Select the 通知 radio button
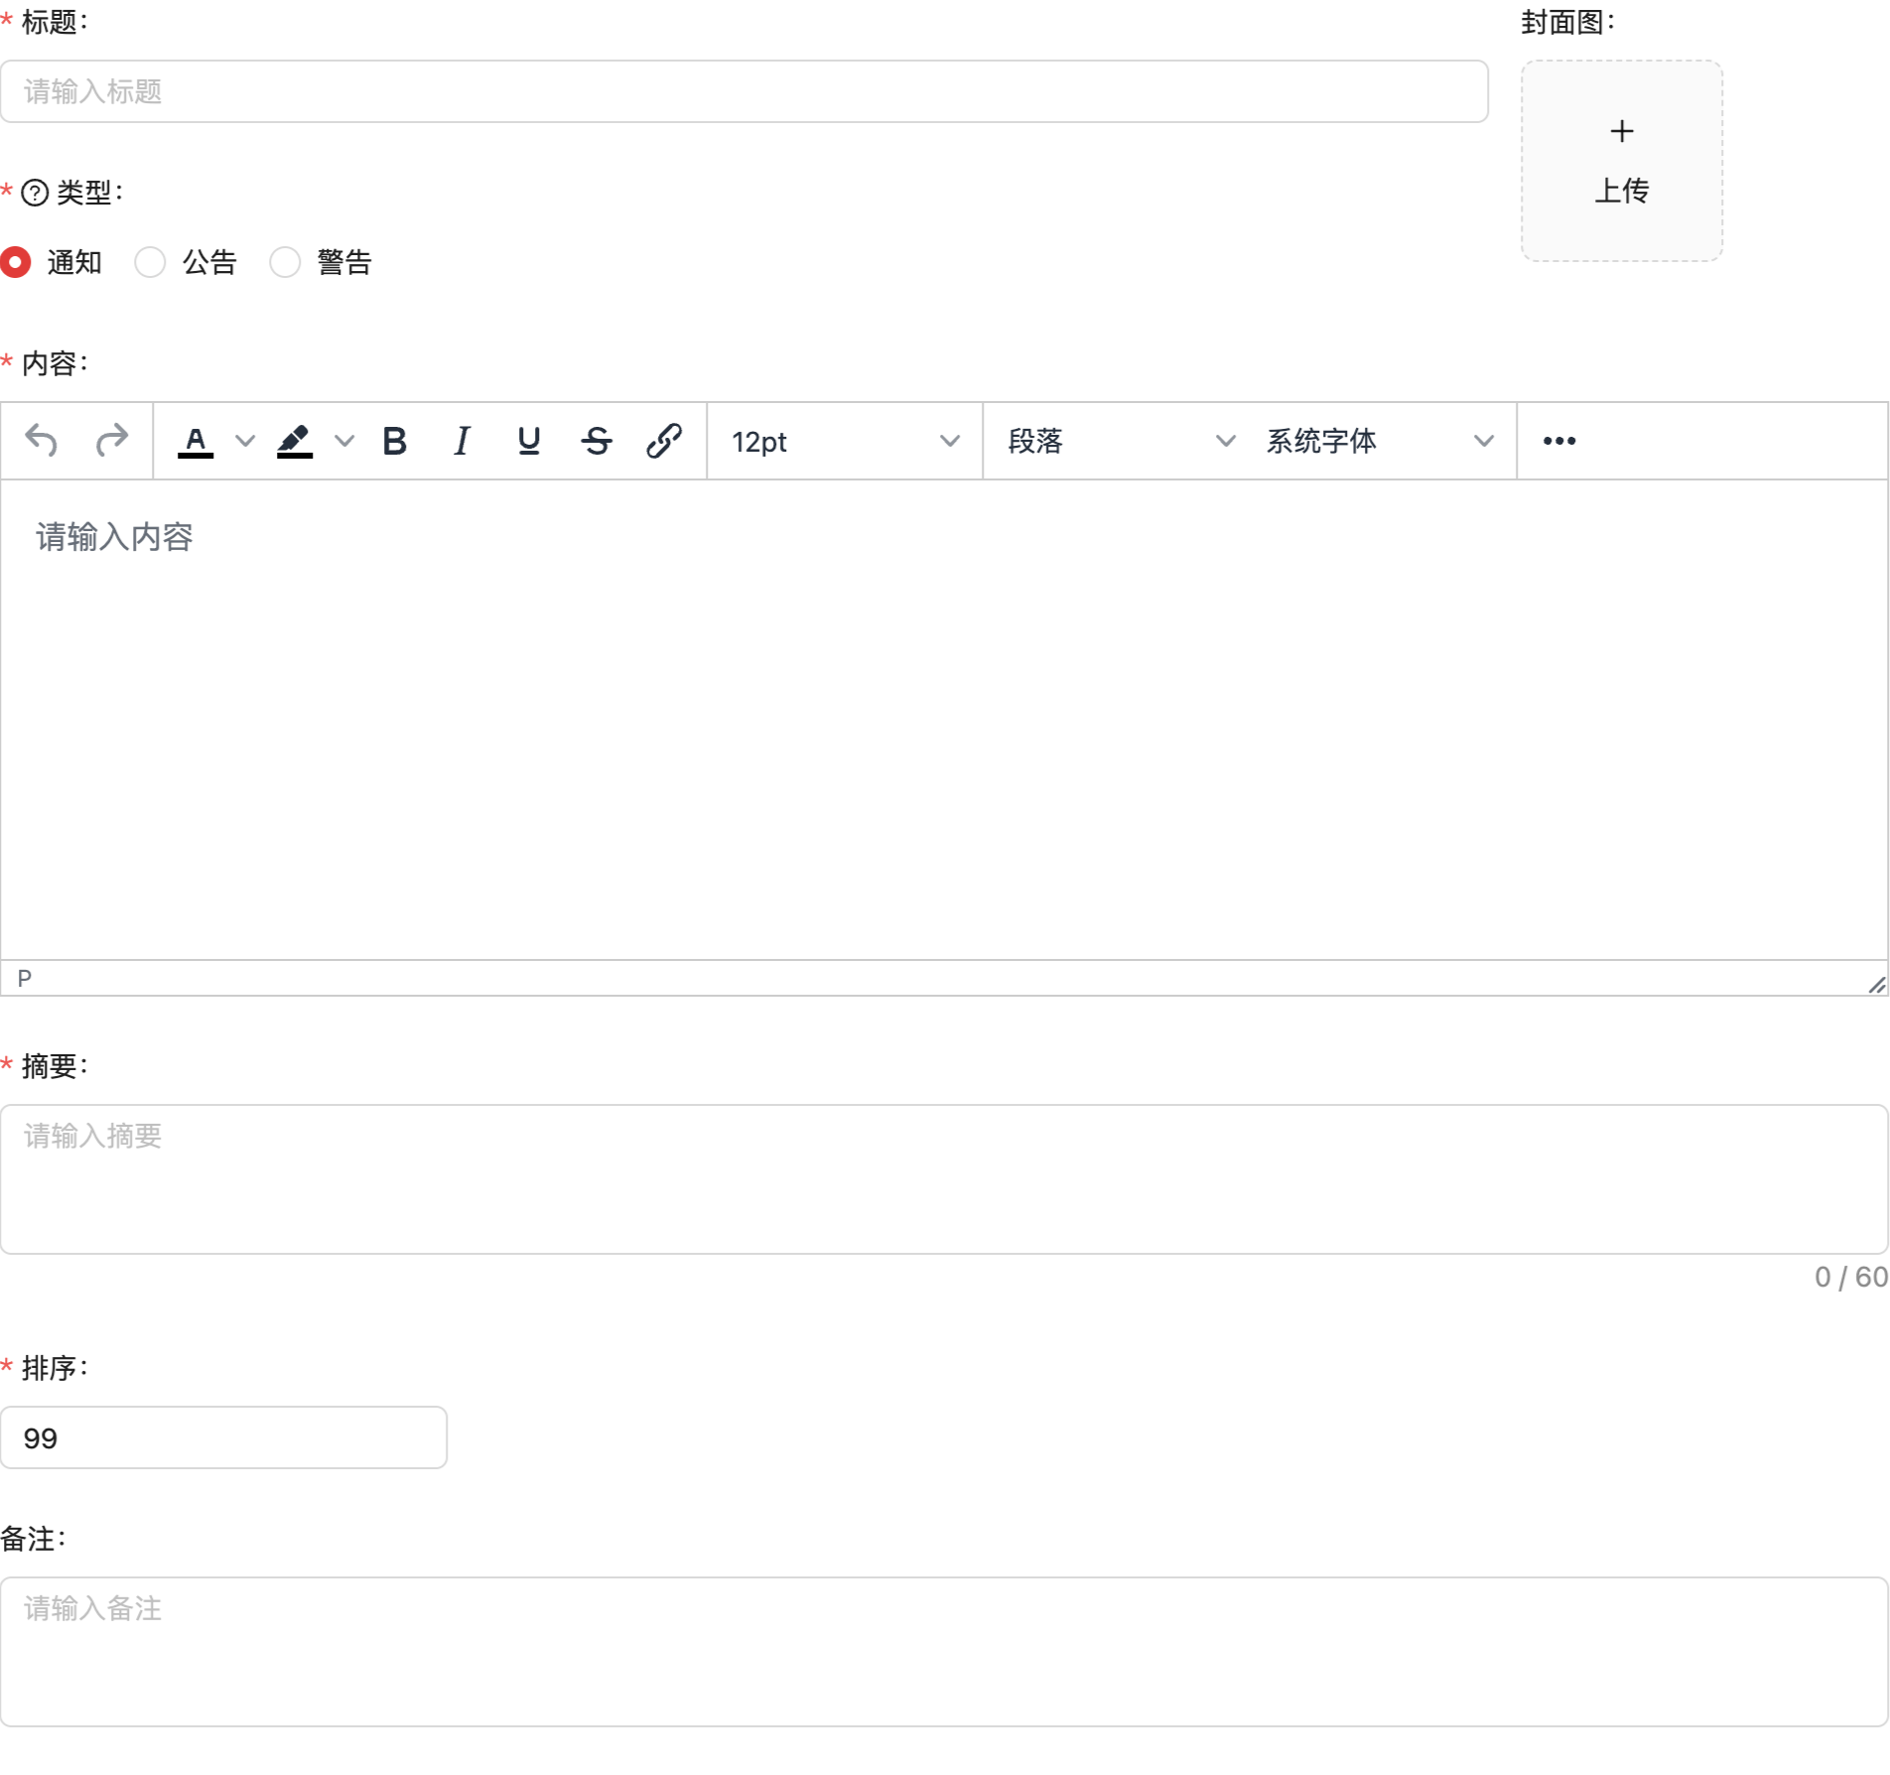Image resolution: width=1890 pixels, height=1775 pixels. (16, 262)
